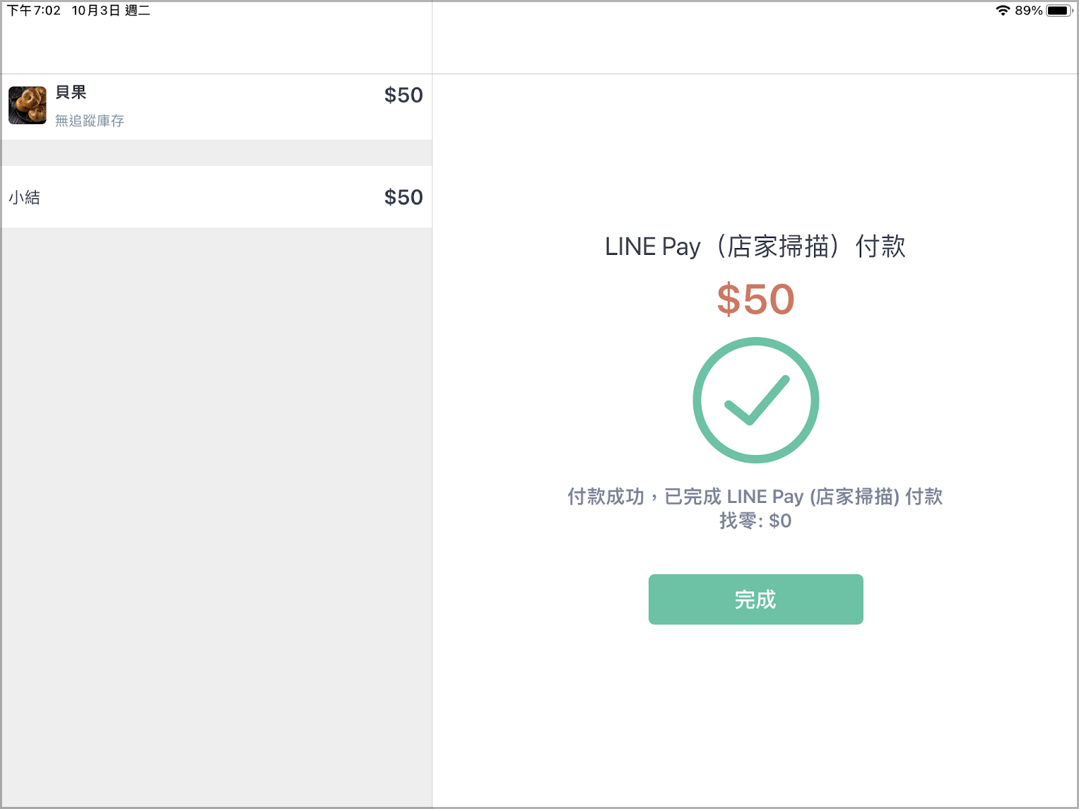The height and width of the screenshot is (809, 1079).
Task: Click the 貝果 item price $50
Action: pos(403,95)
